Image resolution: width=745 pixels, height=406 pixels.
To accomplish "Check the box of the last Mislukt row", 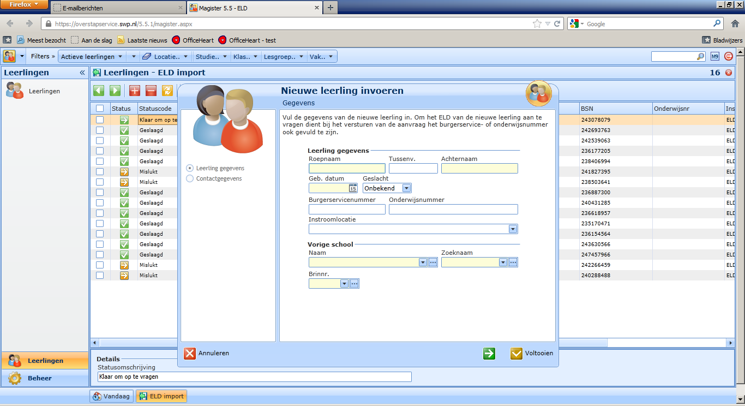I will pos(100,276).
